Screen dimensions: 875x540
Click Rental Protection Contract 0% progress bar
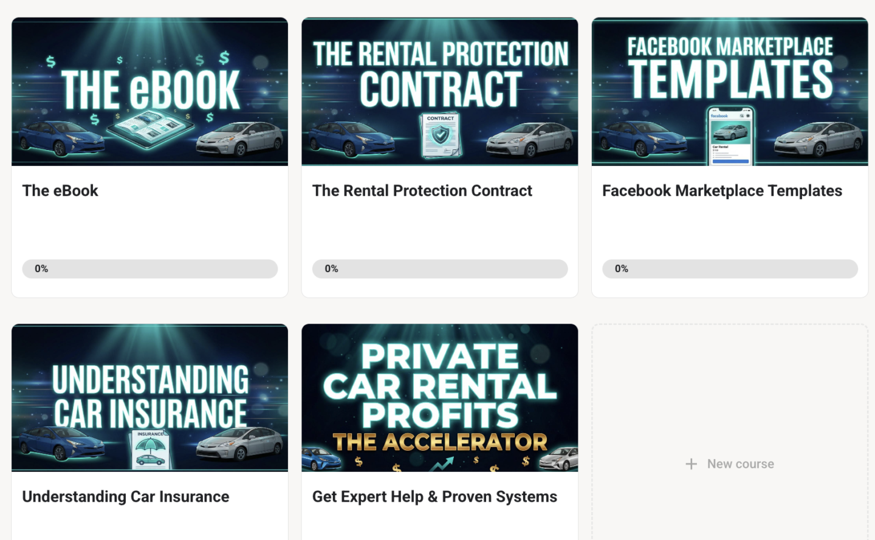(439, 269)
